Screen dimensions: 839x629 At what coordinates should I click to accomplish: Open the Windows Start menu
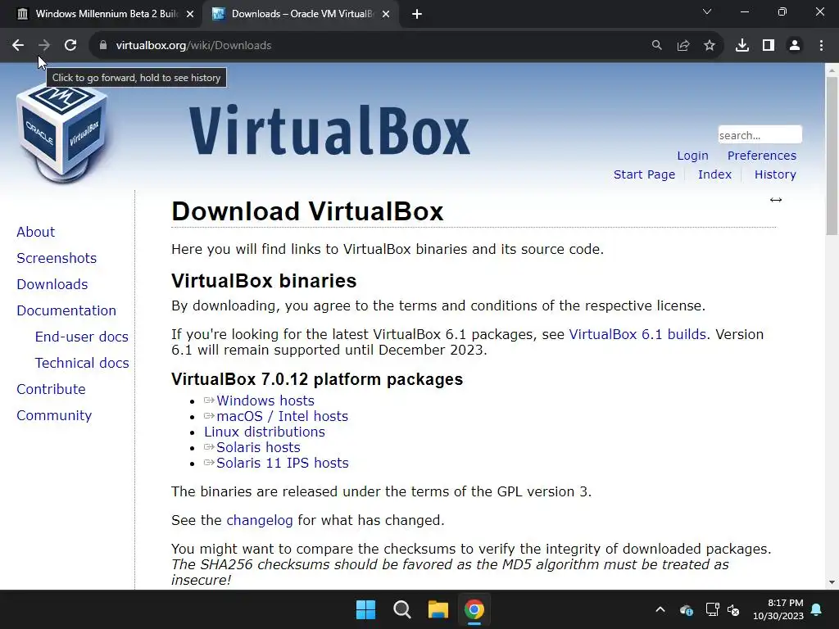366,609
